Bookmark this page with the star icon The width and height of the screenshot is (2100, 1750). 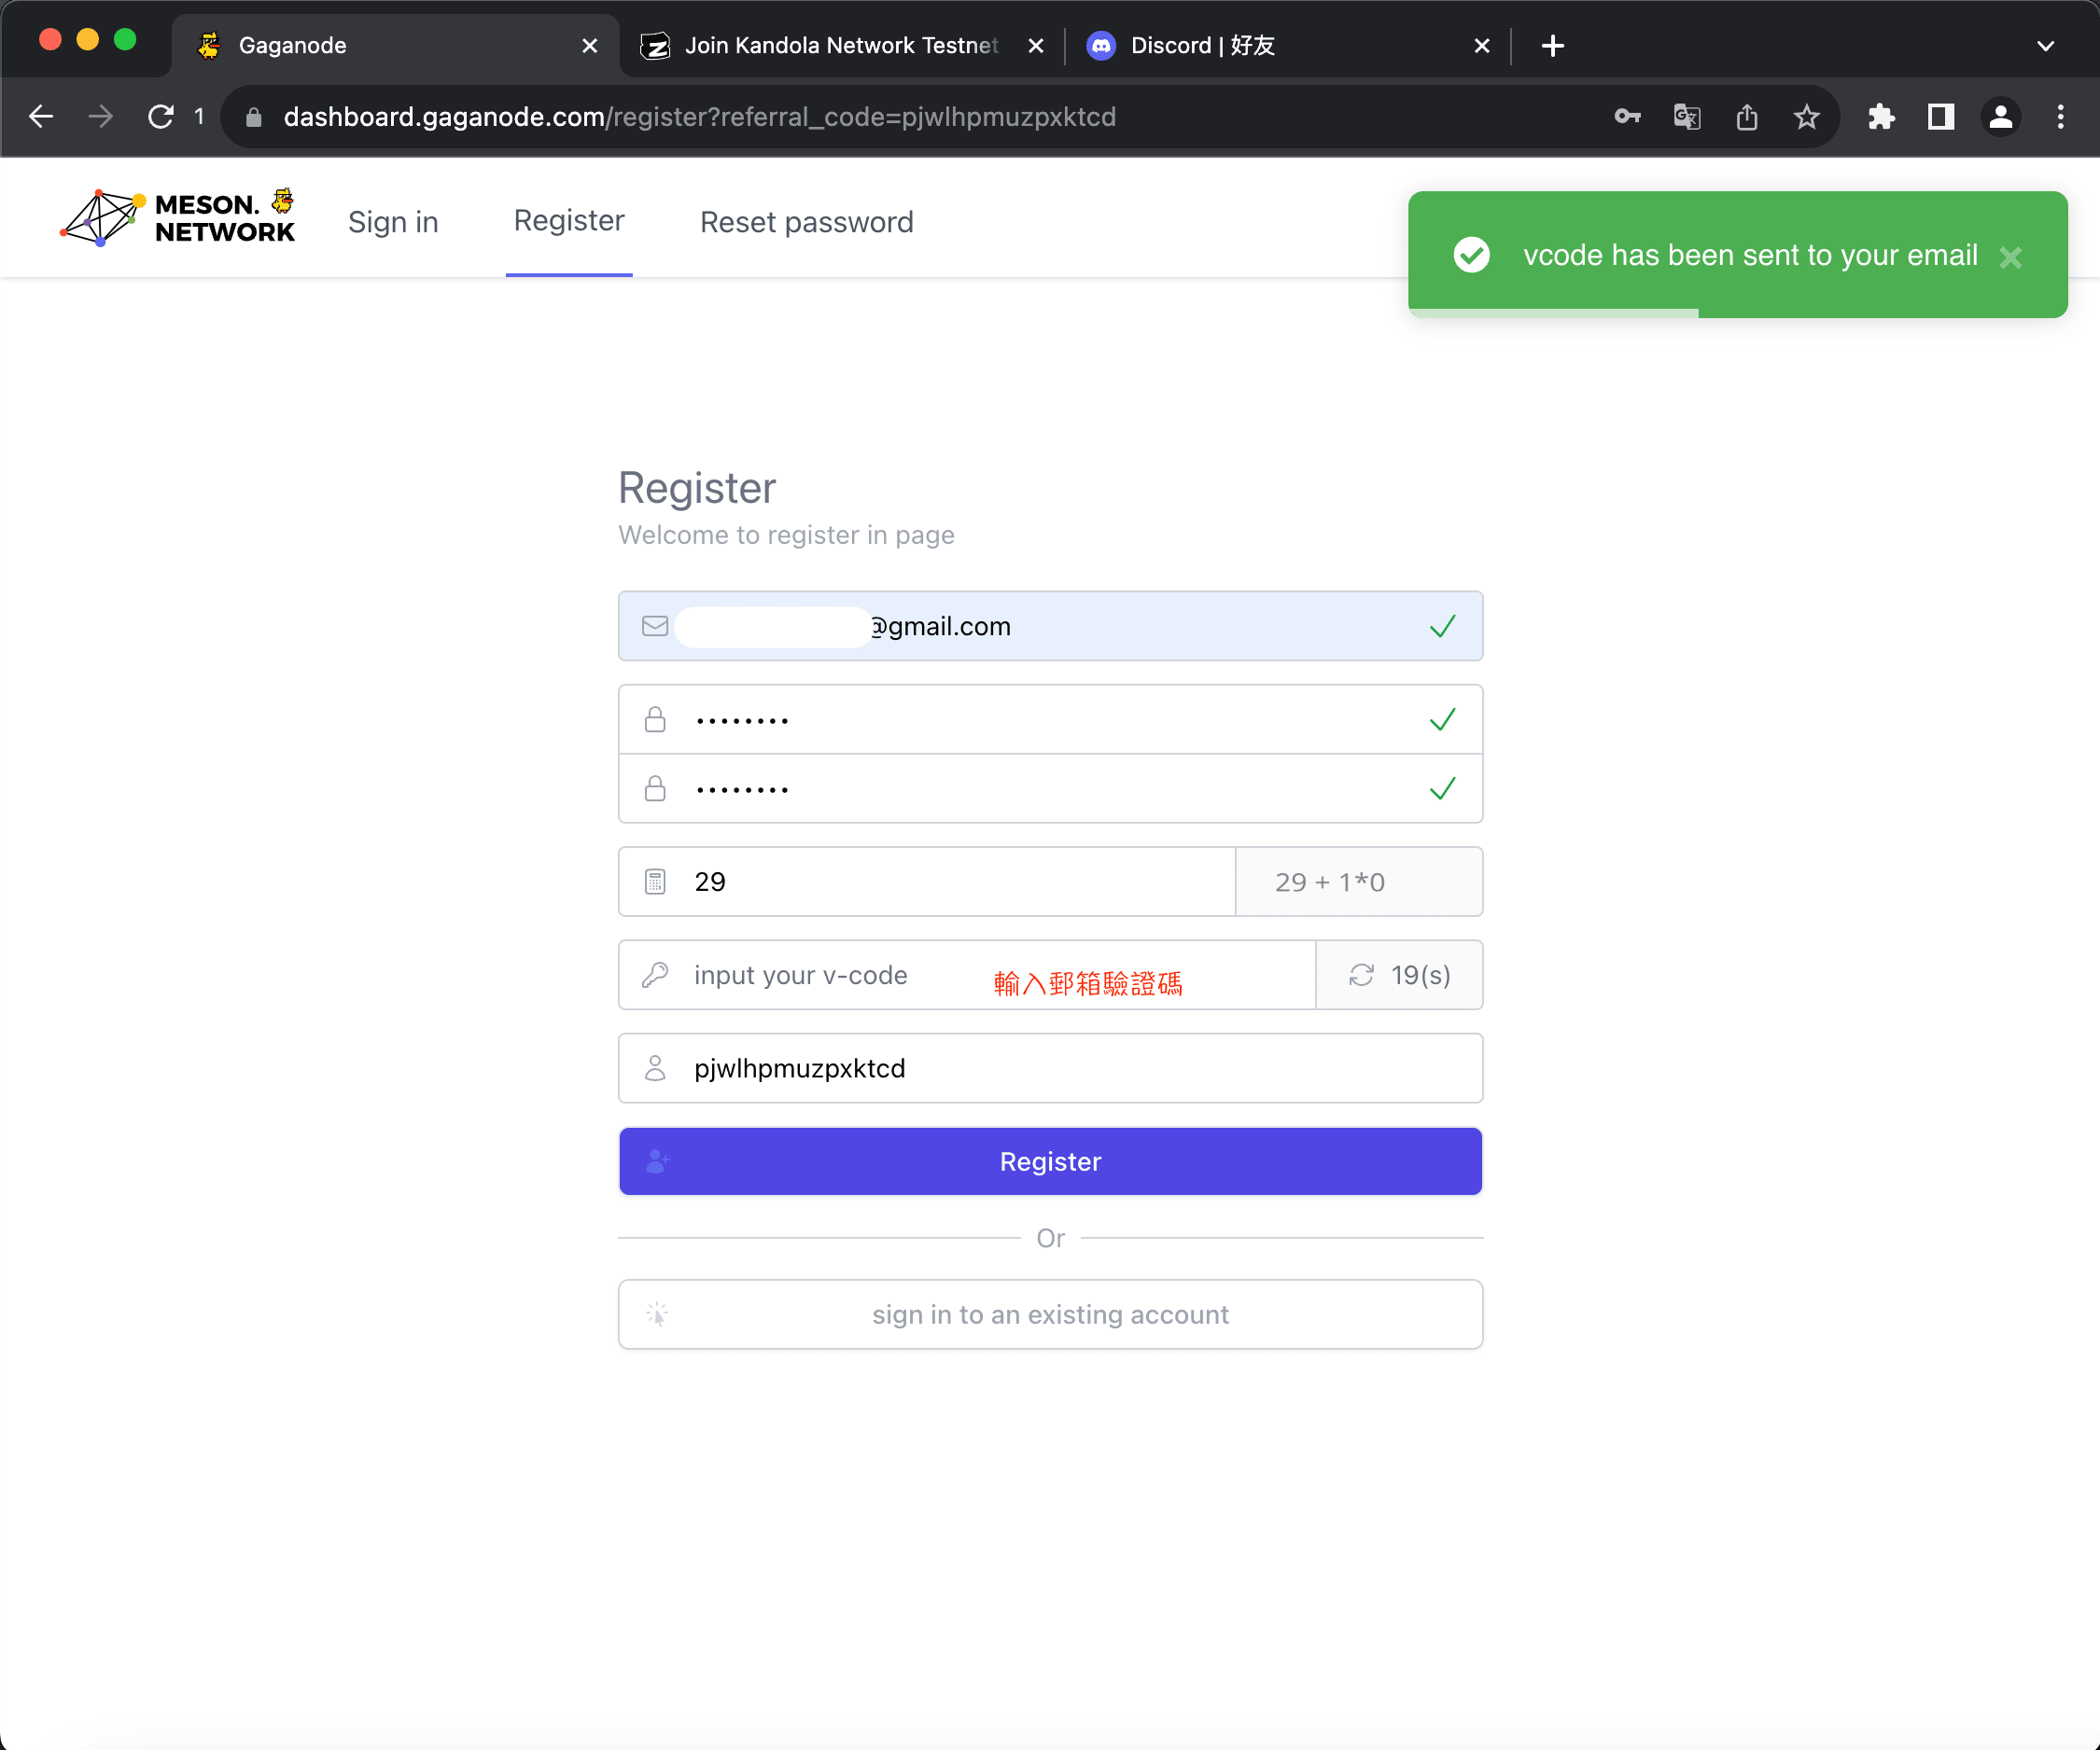pyautogui.click(x=1806, y=117)
